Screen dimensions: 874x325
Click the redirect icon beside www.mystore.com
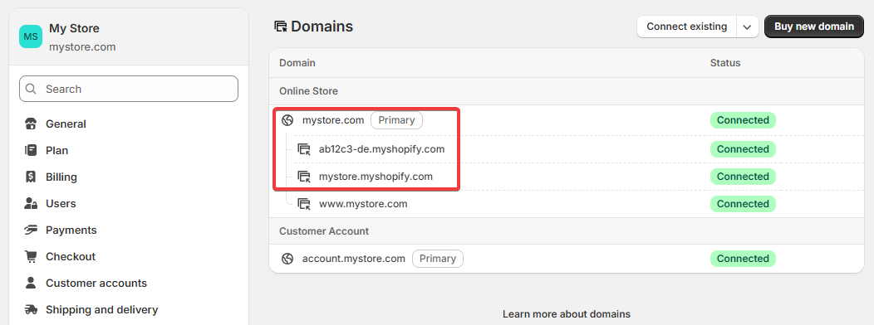coord(304,204)
